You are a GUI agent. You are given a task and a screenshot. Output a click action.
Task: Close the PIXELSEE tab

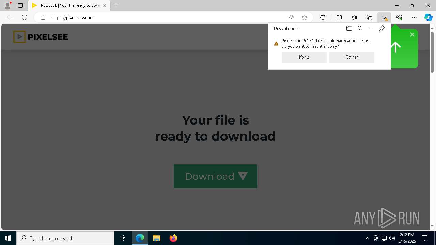point(105,5)
